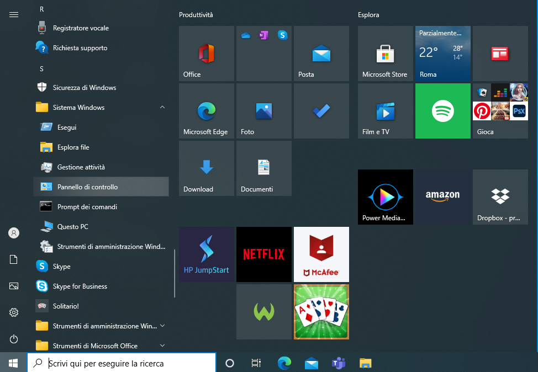Open Microsoft Teams on the taskbar
The width and height of the screenshot is (538, 372).
tap(338, 363)
